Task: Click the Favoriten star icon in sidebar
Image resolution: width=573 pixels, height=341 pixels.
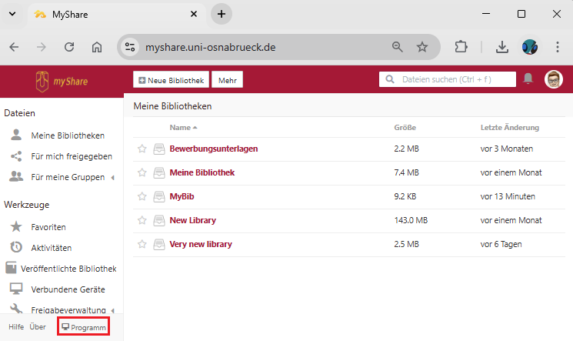Action: (15, 227)
